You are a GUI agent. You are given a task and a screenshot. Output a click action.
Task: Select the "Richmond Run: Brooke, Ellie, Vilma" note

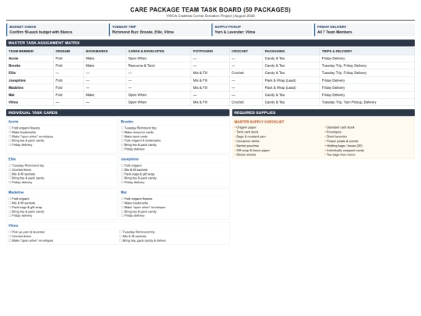[x=143, y=32]
